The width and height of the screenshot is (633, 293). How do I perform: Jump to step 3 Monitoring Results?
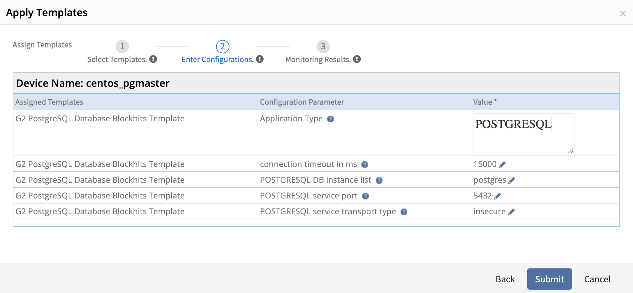[x=323, y=47]
